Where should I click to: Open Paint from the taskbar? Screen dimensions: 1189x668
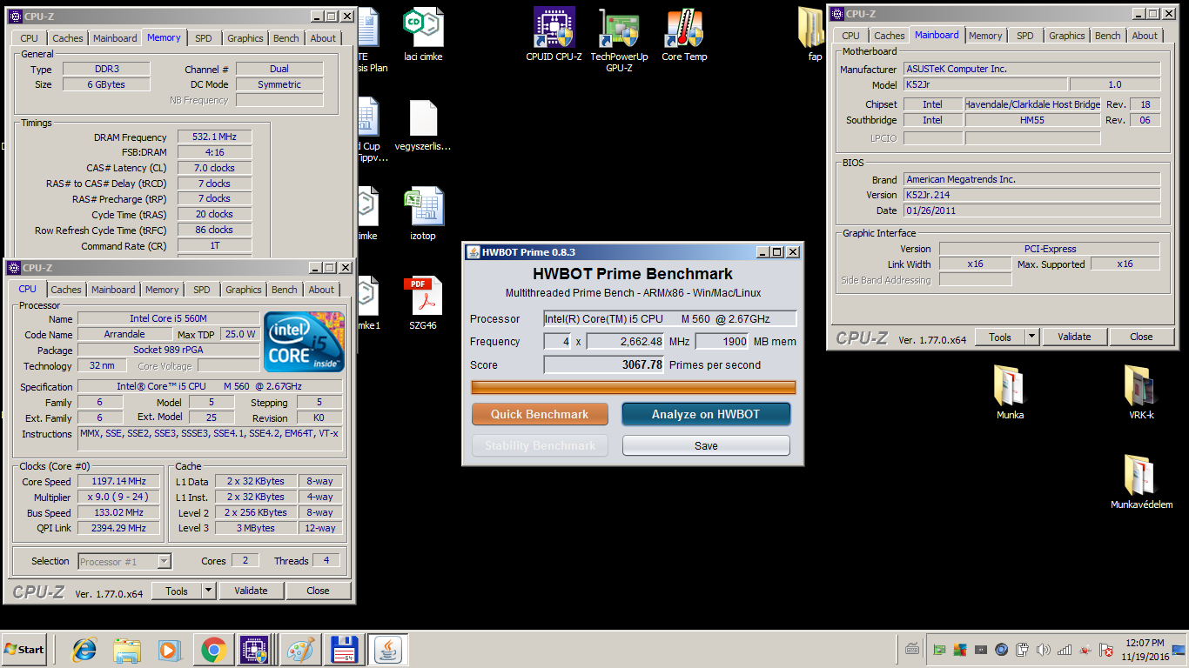coord(300,650)
